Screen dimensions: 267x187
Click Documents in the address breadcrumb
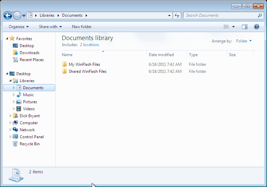(72, 15)
